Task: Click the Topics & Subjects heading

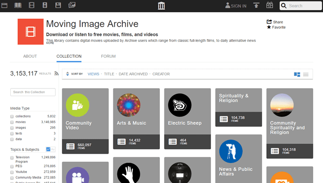Action: pos(25,149)
